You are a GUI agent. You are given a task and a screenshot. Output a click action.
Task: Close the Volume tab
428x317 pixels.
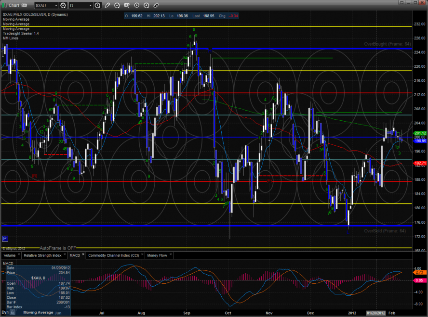coord(19,254)
